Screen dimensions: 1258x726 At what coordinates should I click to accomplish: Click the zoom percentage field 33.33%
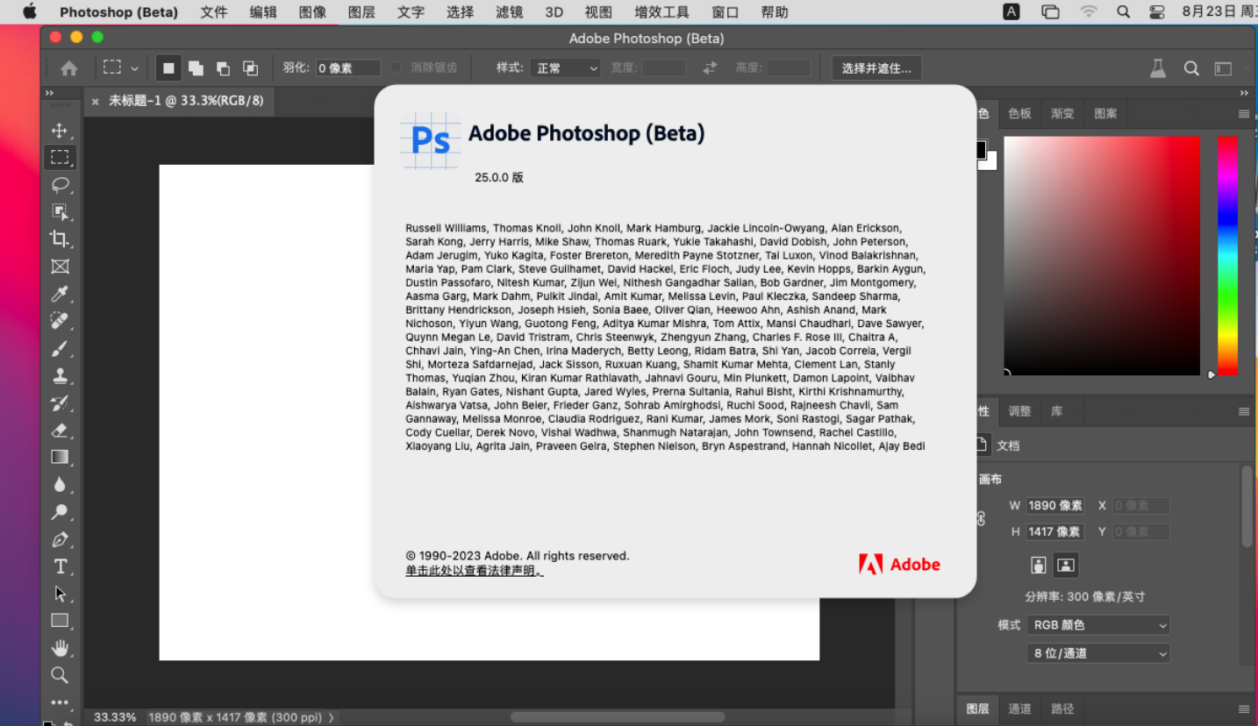click(x=115, y=717)
